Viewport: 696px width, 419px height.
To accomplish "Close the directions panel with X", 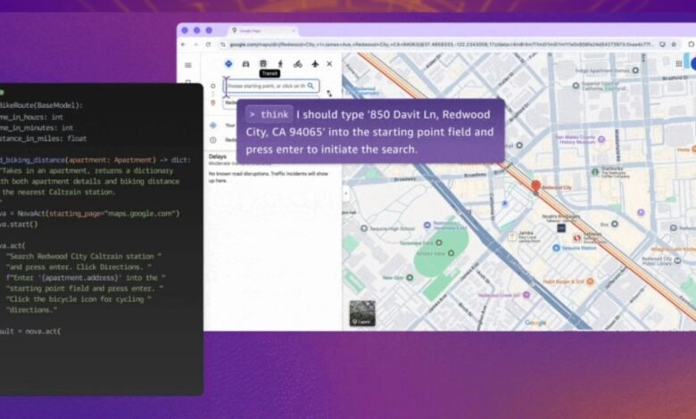I will [329, 63].
